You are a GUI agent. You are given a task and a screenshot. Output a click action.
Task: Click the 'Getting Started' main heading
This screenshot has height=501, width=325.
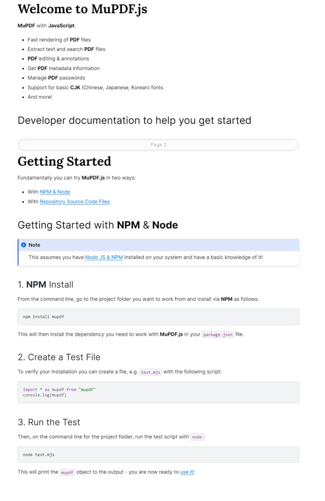pos(65,161)
